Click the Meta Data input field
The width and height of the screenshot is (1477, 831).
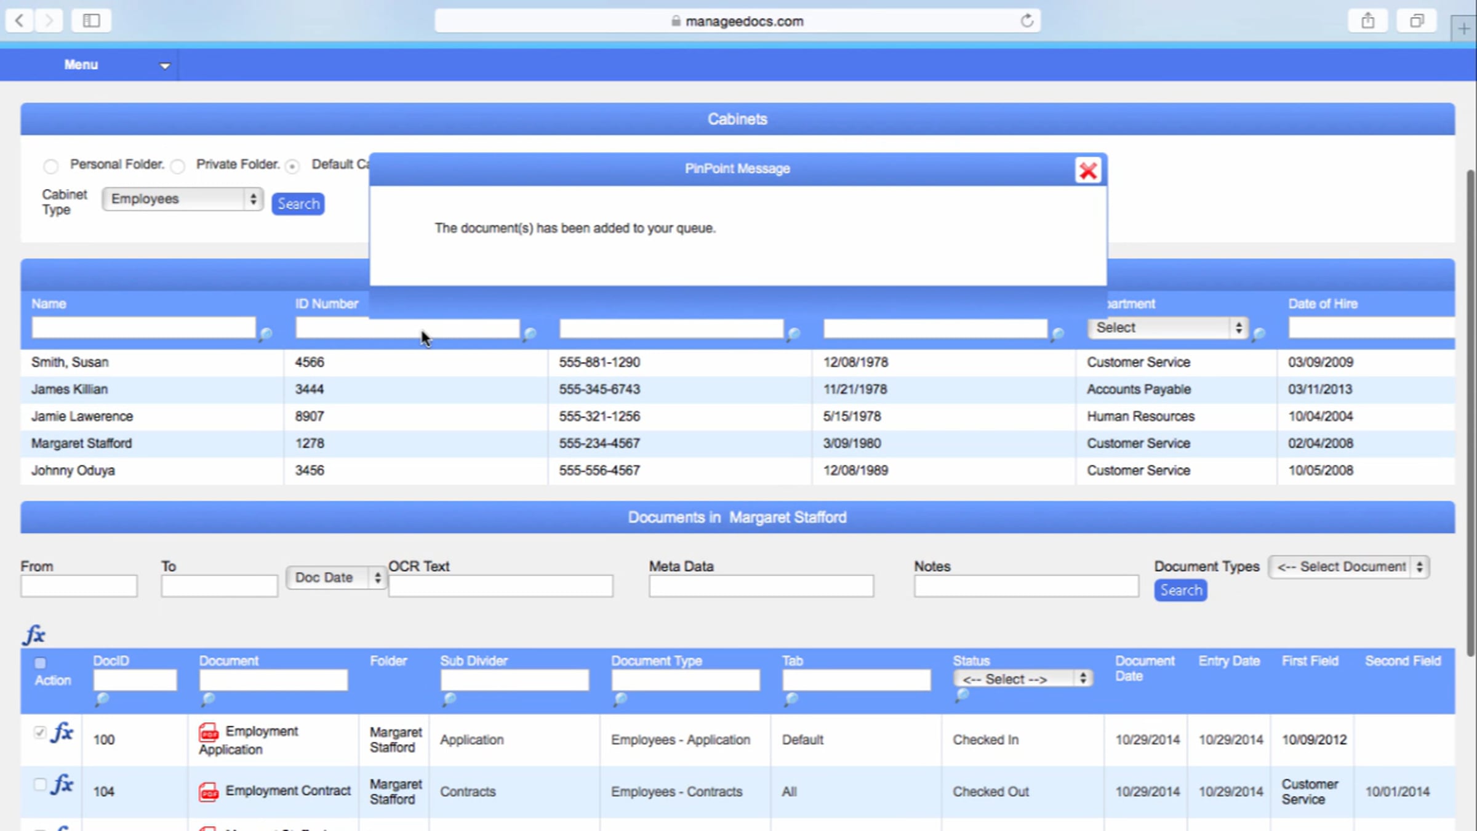(761, 586)
